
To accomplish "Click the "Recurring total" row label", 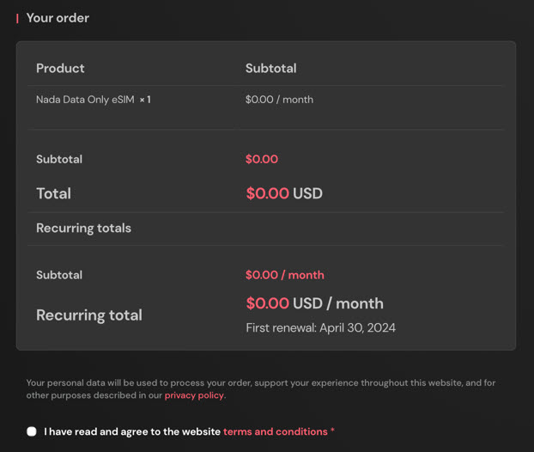I will point(88,315).
